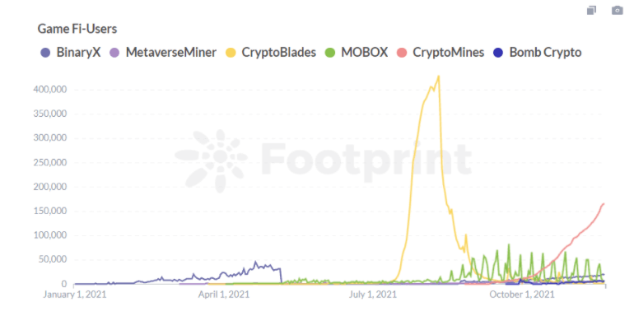Click the MOBOX green legend dot

click(x=330, y=53)
